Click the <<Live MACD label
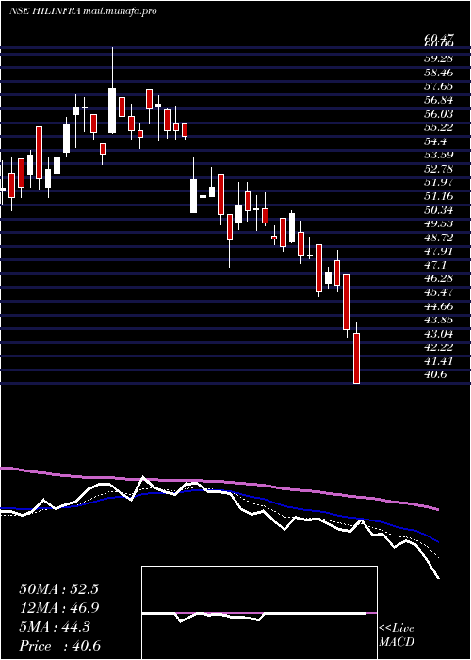This screenshot has height=660, width=471. 397,635
